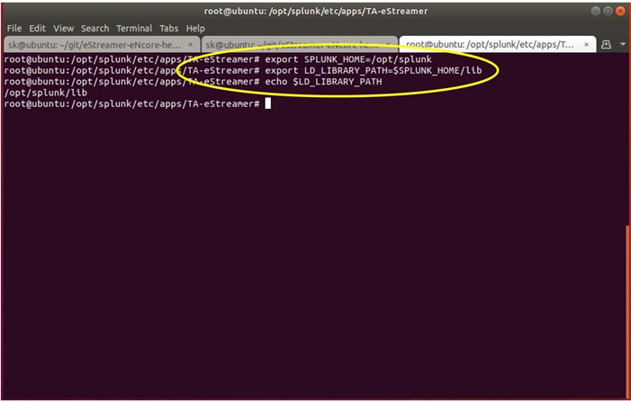Maximize the terminal window

coord(608,11)
